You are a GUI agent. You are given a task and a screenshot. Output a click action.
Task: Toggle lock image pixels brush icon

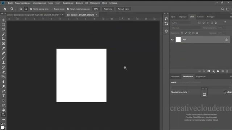tap(186, 33)
